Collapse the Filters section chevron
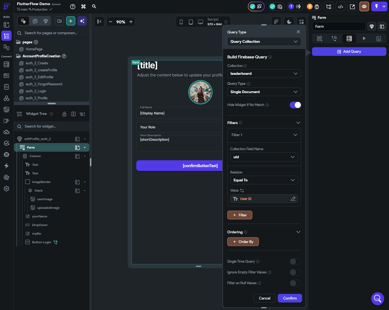The width and height of the screenshot is (389, 310). pos(298,123)
